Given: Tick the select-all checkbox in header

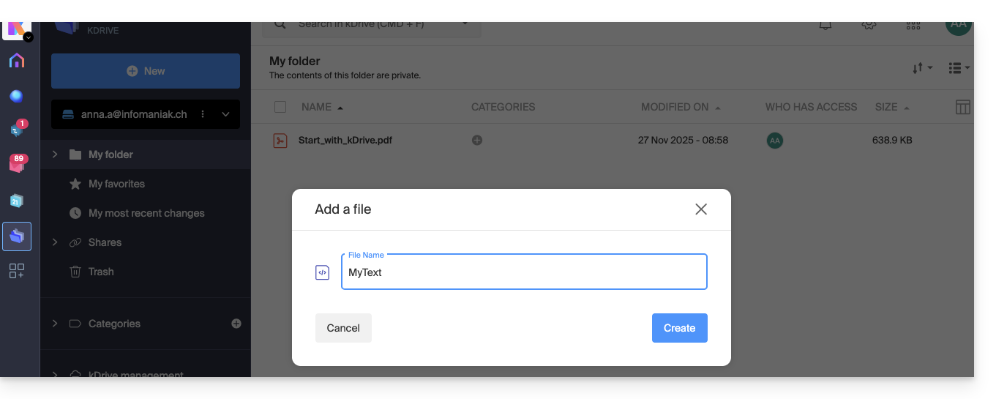Looking at the screenshot, I should (280, 107).
